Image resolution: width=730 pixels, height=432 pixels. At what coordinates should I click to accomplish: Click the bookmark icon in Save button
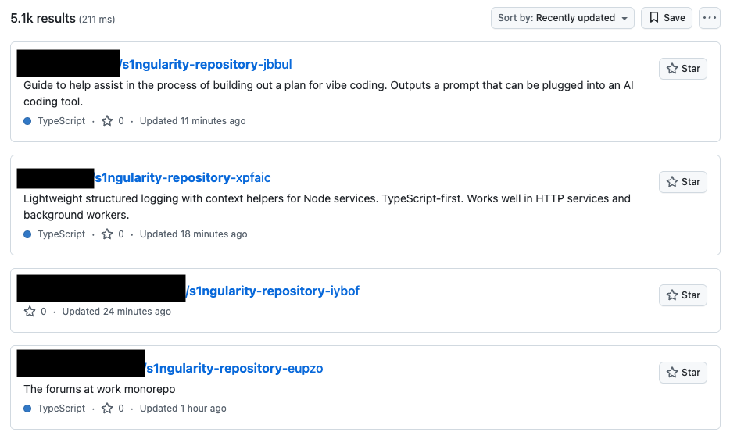654,18
